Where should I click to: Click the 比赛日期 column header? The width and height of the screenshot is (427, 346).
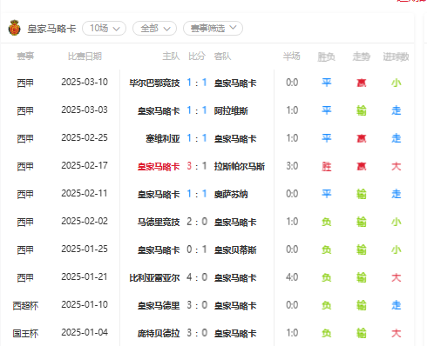click(85, 57)
